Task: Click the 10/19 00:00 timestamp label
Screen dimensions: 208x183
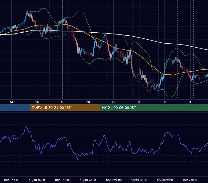Action: pos(139,180)
